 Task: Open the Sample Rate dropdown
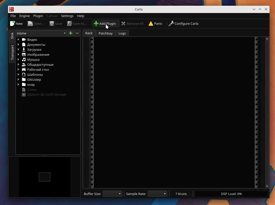pyautogui.click(x=157, y=194)
